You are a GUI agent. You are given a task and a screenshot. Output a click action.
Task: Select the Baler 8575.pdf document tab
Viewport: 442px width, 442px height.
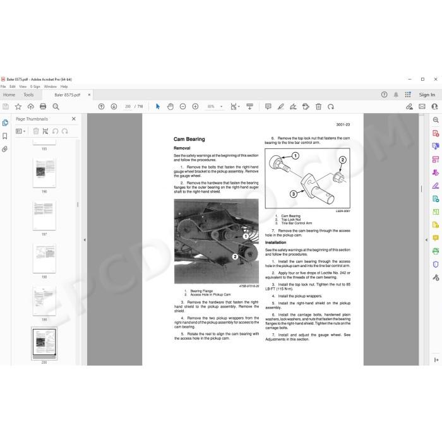point(68,95)
